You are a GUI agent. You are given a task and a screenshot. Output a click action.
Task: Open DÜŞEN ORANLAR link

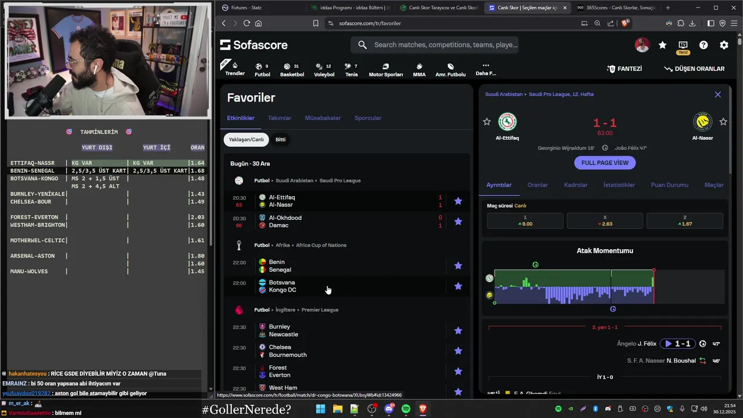pyautogui.click(x=694, y=69)
